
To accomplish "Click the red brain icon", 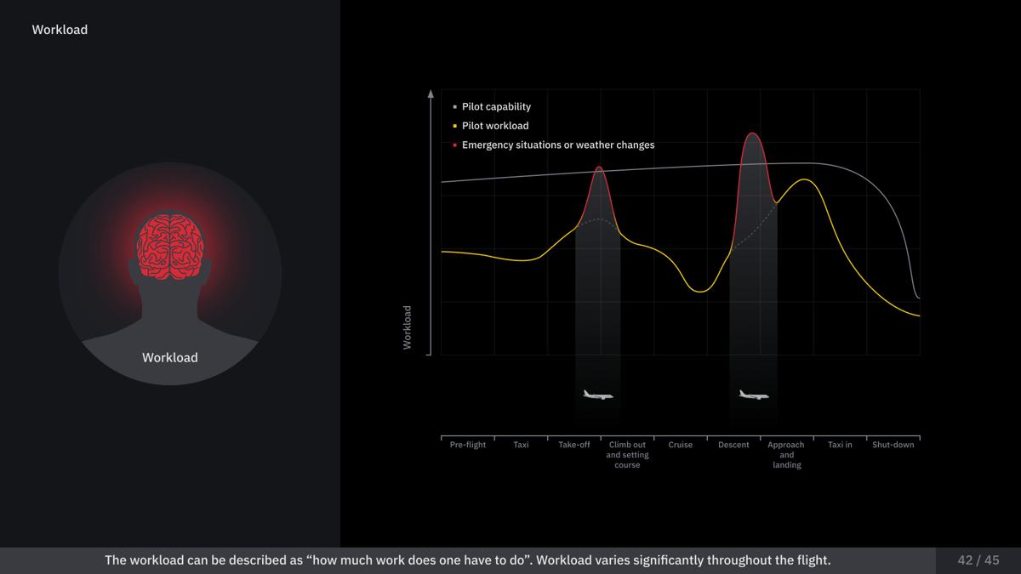I will click(170, 246).
